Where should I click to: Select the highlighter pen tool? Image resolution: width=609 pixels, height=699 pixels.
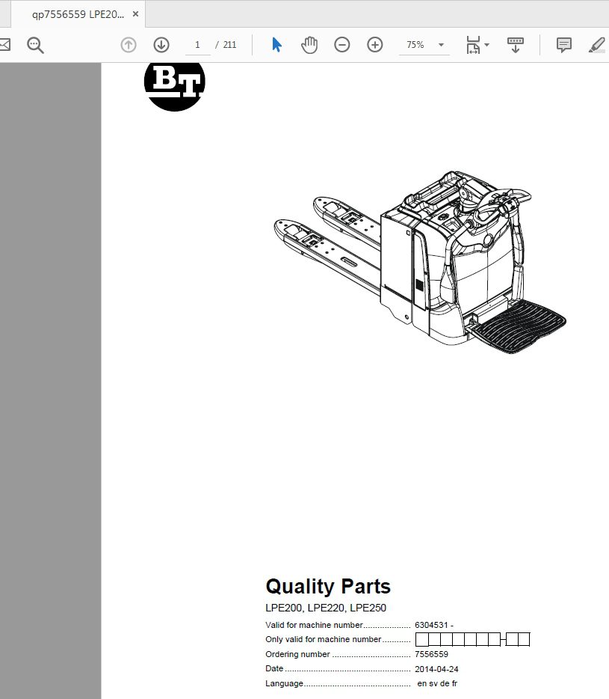click(597, 45)
